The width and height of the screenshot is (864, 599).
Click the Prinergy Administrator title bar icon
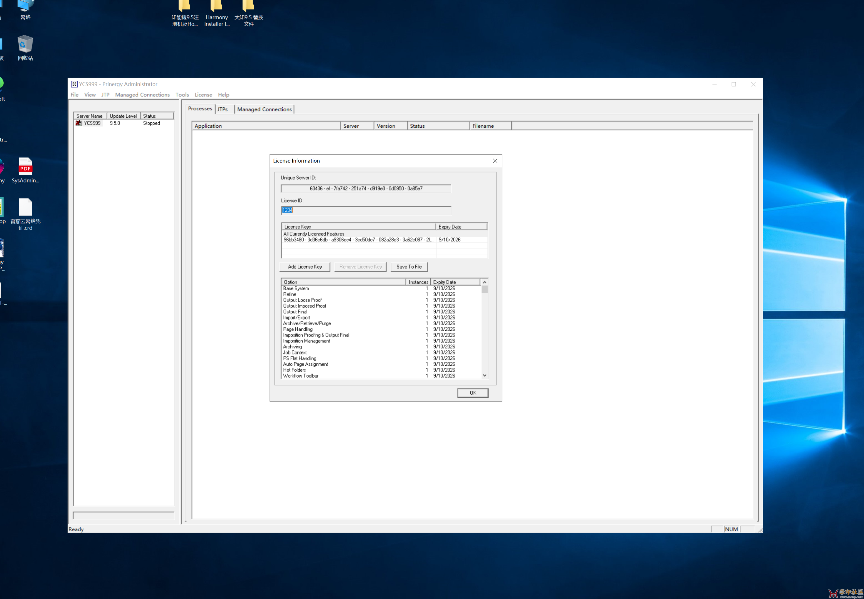point(74,84)
